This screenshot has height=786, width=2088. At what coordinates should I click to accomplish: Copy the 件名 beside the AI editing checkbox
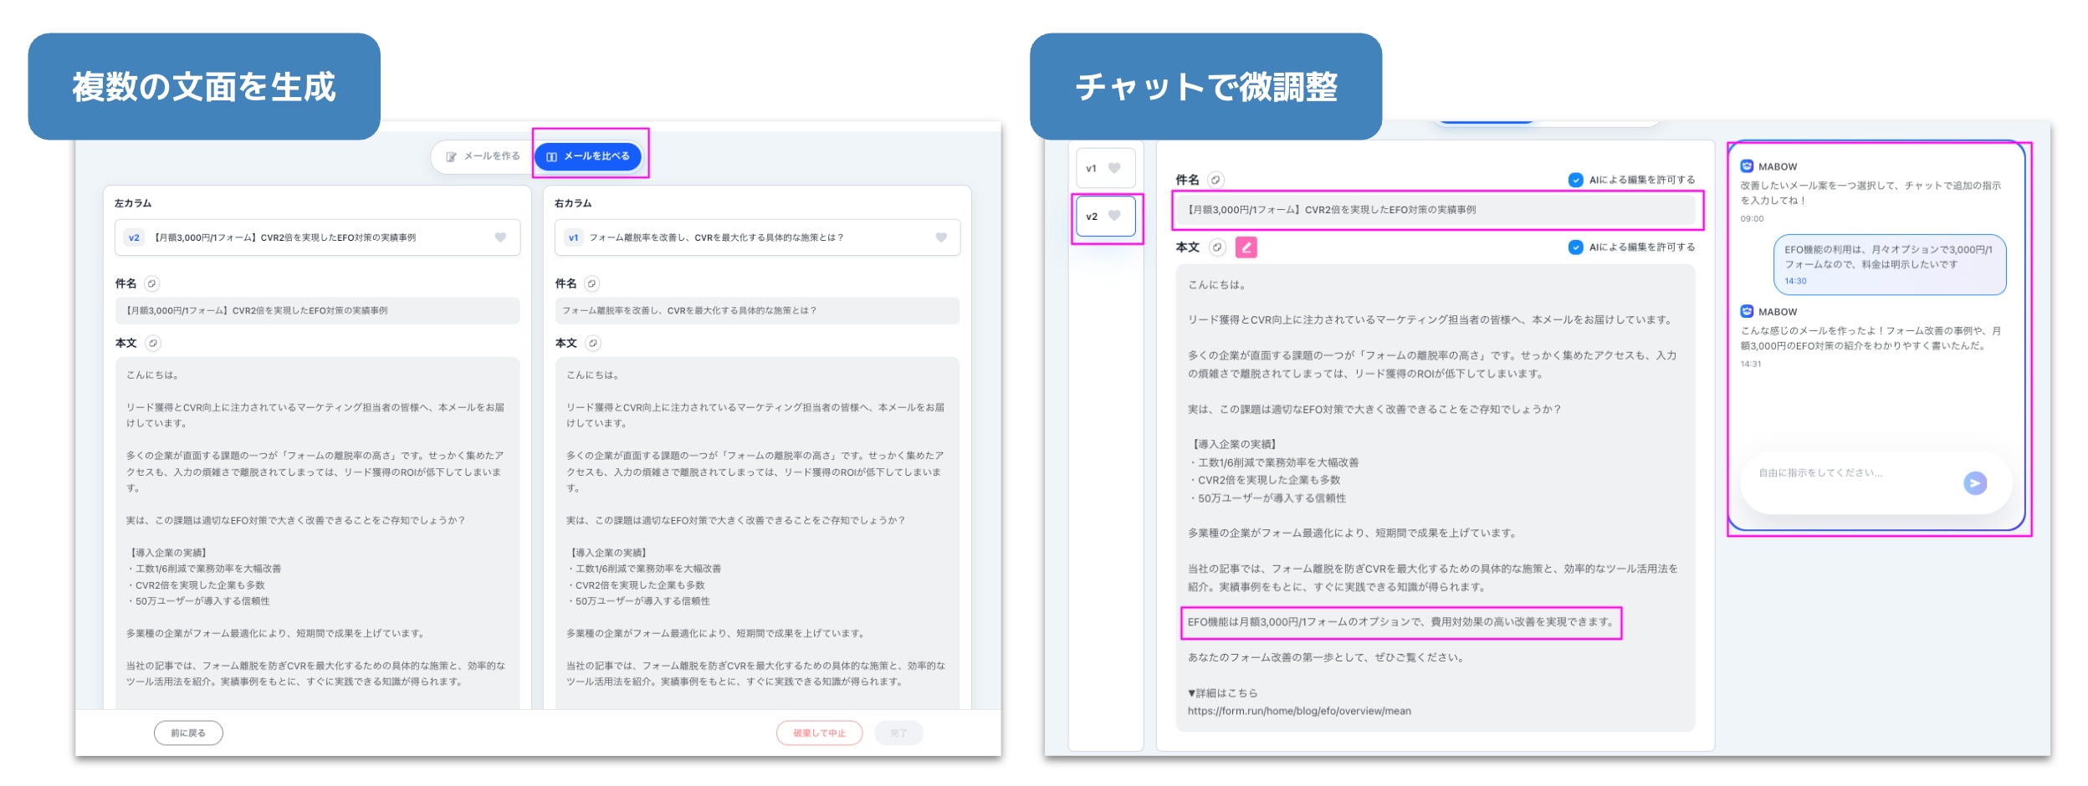click(1215, 180)
